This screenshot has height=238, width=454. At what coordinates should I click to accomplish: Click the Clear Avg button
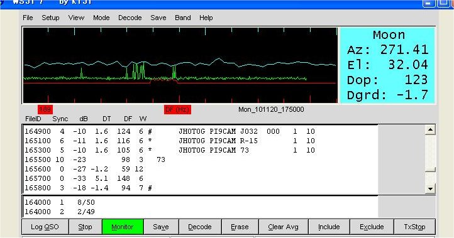(x=283, y=227)
